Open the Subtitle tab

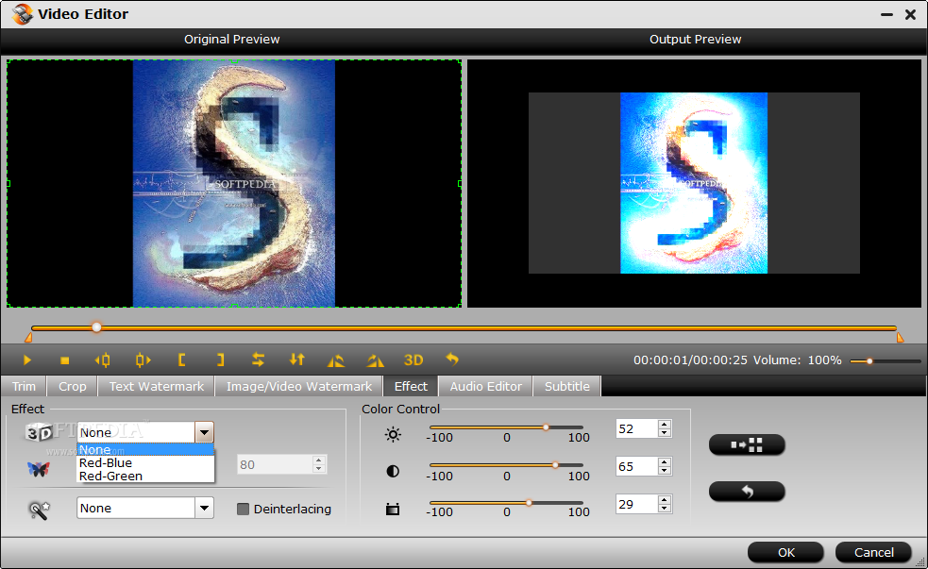pyautogui.click(x=567, y=386)
